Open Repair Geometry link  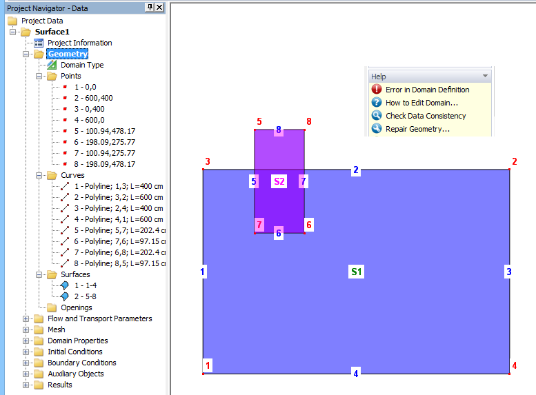418,129
